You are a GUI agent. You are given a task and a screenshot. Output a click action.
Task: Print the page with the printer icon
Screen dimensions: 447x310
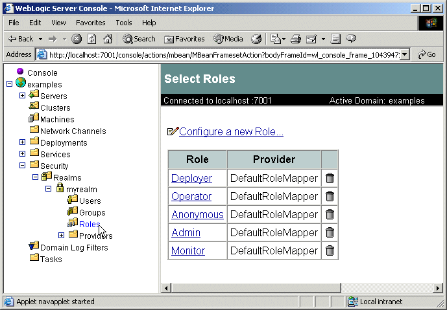[x=296, y=39]
